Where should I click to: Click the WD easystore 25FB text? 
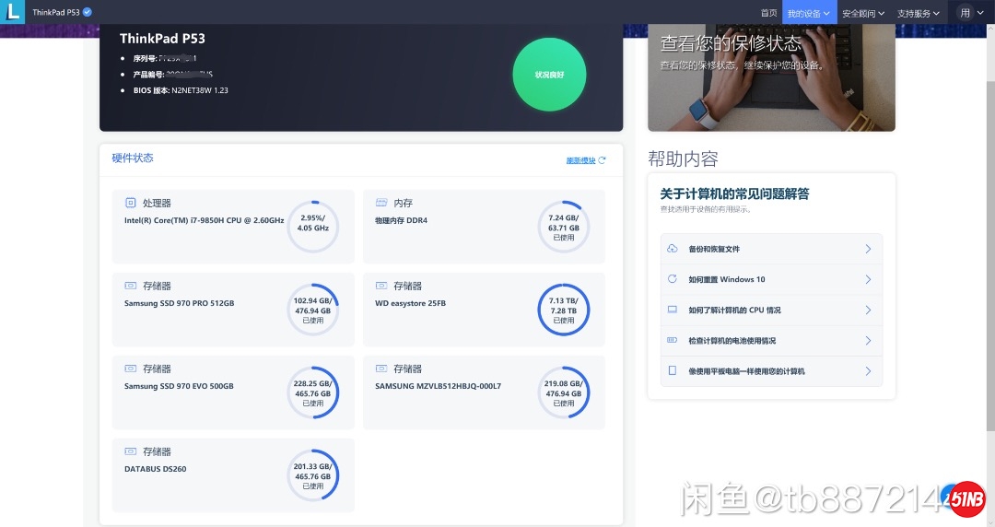[410, 303]
